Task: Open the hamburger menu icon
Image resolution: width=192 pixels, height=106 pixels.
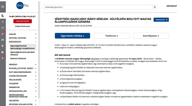Action: pyautogui.click(x=3, y=7)
